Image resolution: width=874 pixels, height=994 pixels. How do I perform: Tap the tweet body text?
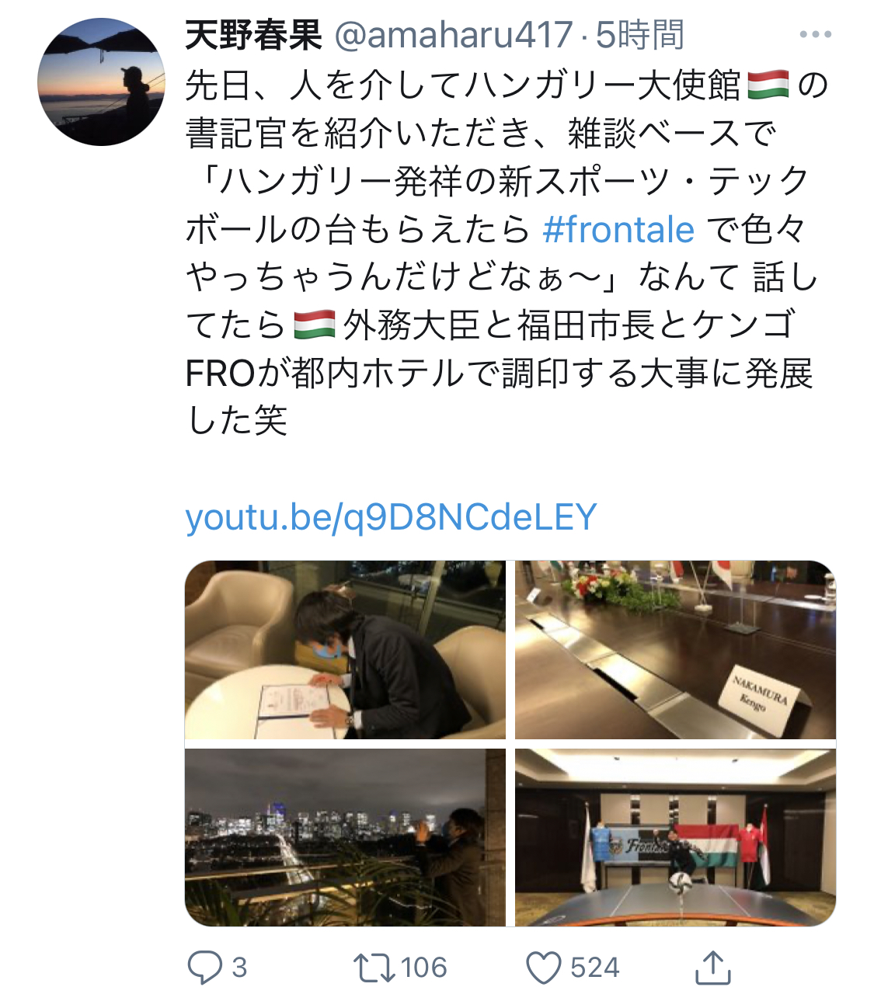[x=506, y=253]
